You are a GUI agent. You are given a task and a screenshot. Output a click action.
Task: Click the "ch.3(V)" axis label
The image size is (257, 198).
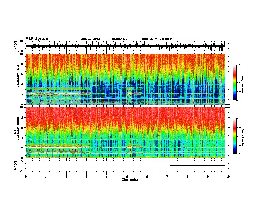pyautogui.click(x=16, y=166)
